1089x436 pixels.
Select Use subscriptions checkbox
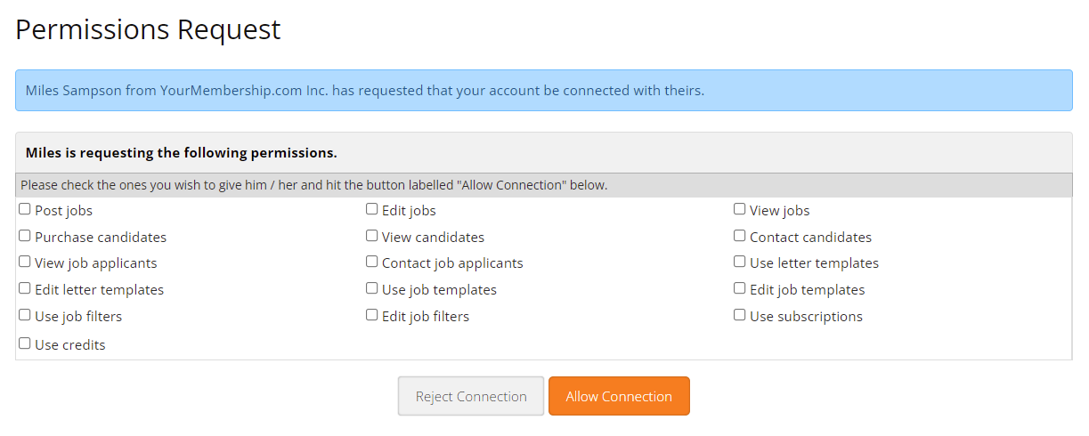[740, 316]
